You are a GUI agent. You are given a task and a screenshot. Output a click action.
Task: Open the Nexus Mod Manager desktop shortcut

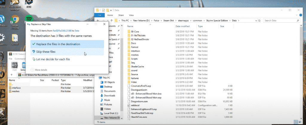(15, 5)
